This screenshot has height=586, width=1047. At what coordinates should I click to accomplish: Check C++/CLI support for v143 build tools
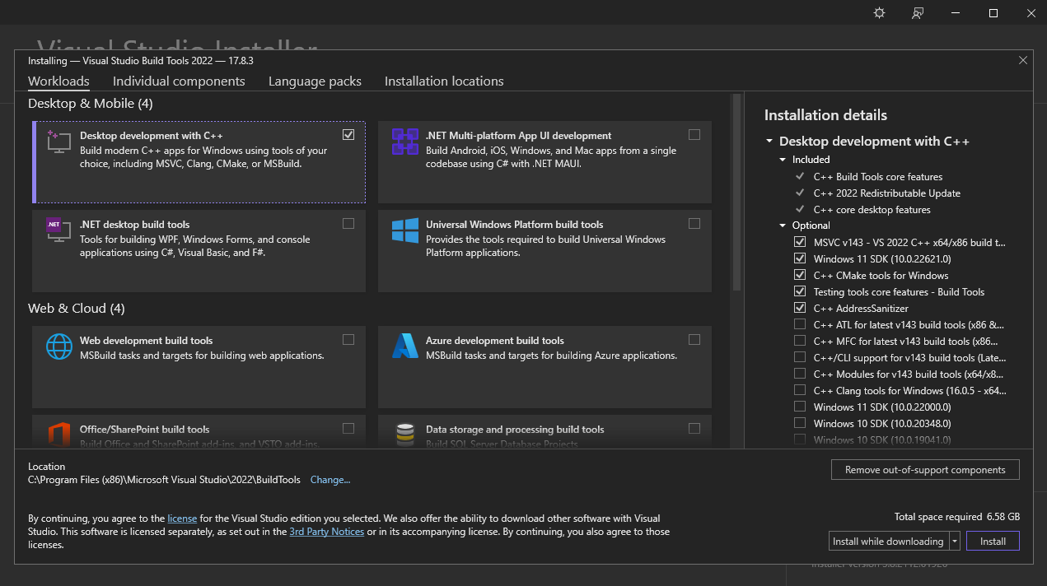(x=800, y=358)
